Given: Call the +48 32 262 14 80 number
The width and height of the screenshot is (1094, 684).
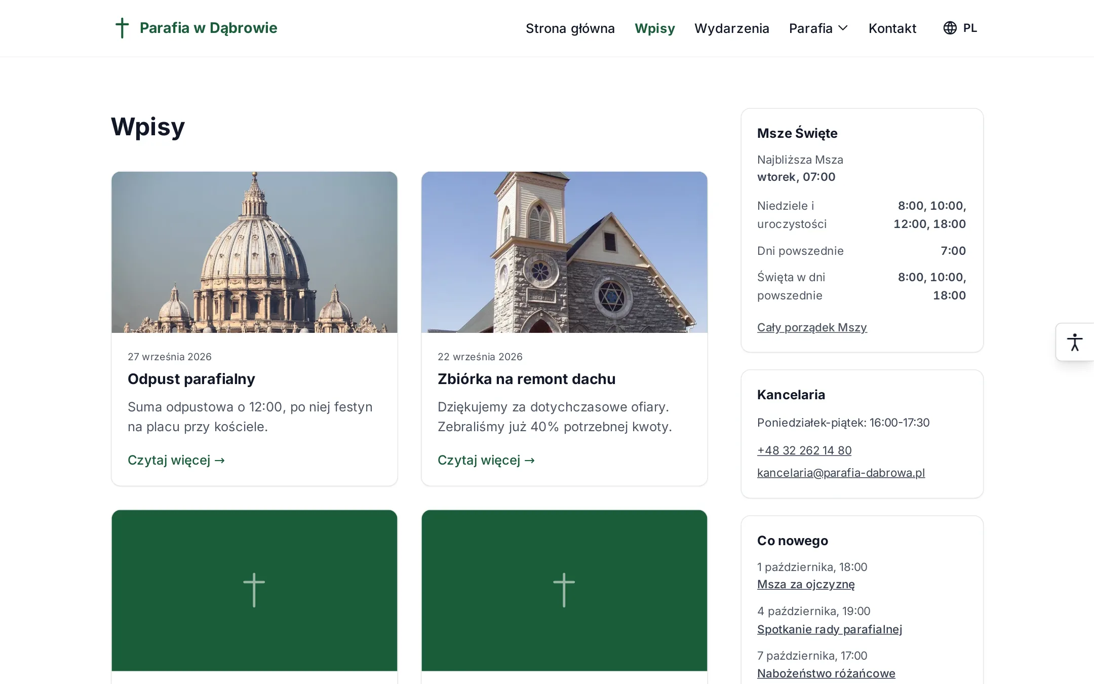Looking at the screenshot, I should (804, 450).
